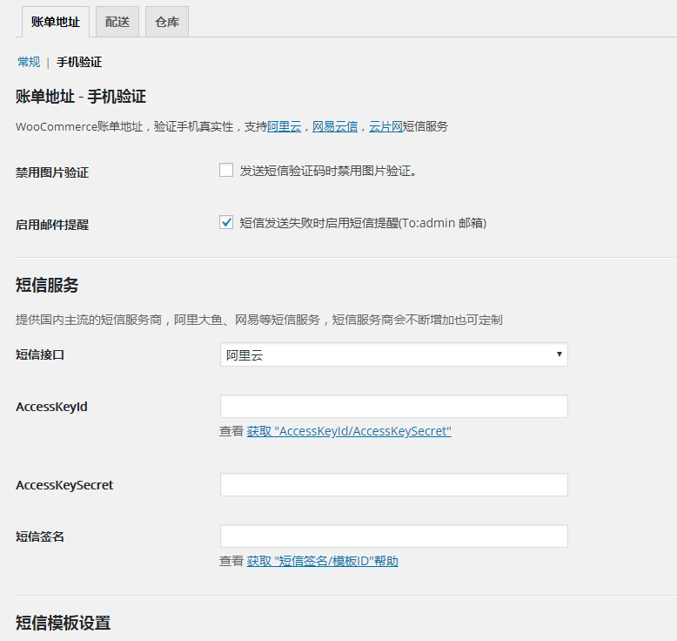Image resolution: width=677 pixels, height=641 pixels.
Task: Click the 短信签名 field label
Action: pos(40,536)
